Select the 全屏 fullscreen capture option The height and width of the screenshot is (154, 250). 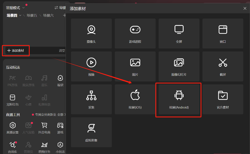point(179,33)
